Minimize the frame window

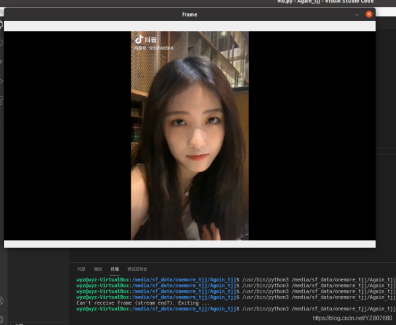click(x=356, y=14)
